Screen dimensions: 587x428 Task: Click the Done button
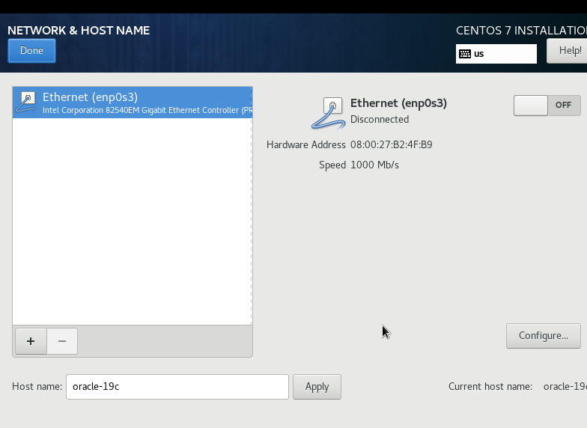pyautogui.click(x=31, y=51)
